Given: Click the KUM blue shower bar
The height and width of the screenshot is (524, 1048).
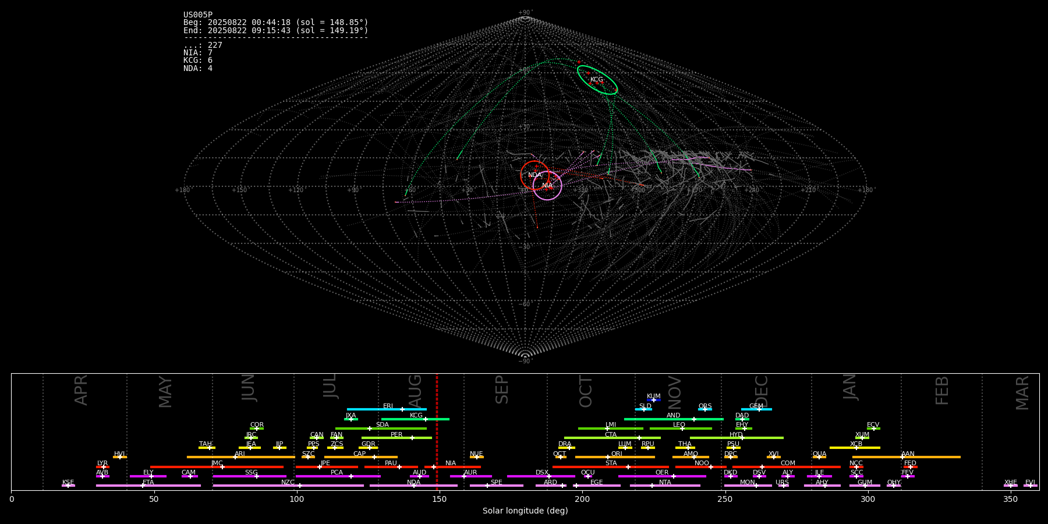Looking at the screenshot, I should tap(654, 400).
